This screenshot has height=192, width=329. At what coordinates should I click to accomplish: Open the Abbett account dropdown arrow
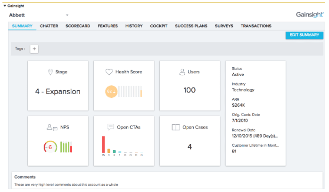[67, 15]
